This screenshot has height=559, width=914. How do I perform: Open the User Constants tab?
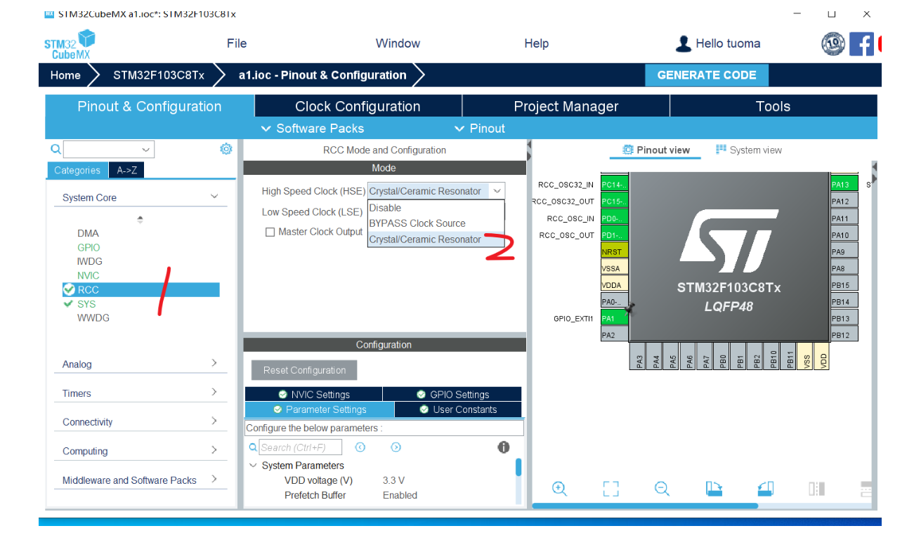click(458, 409)
